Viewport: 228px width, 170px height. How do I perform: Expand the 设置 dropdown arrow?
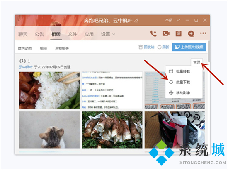click(x=114, y=34)
